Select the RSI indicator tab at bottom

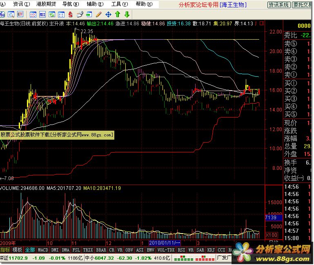click(x=181, y=250)
